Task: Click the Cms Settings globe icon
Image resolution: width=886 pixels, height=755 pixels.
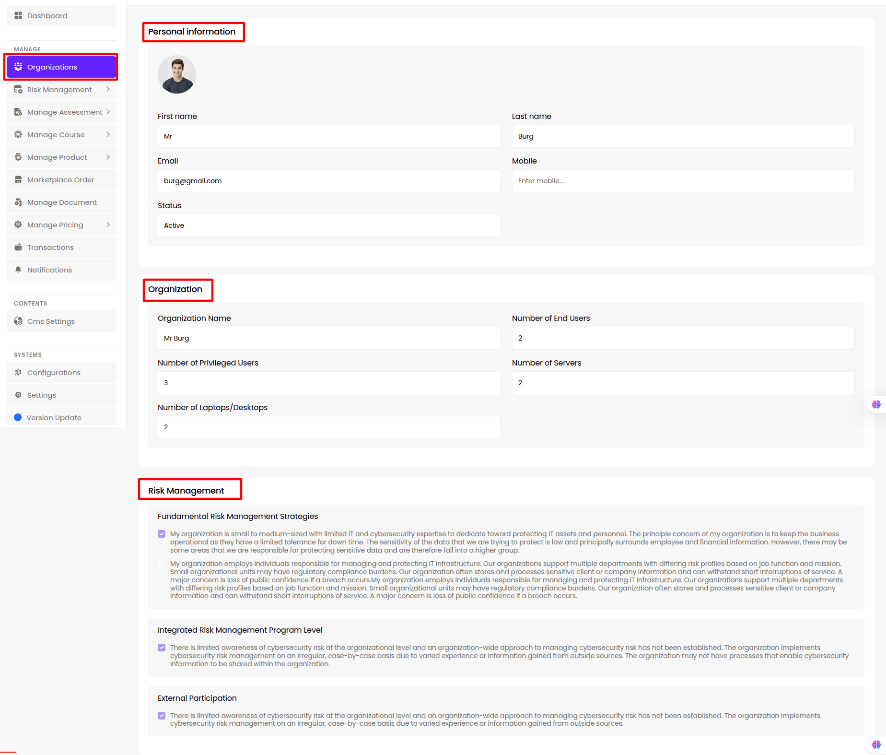Action: [18, 321]
